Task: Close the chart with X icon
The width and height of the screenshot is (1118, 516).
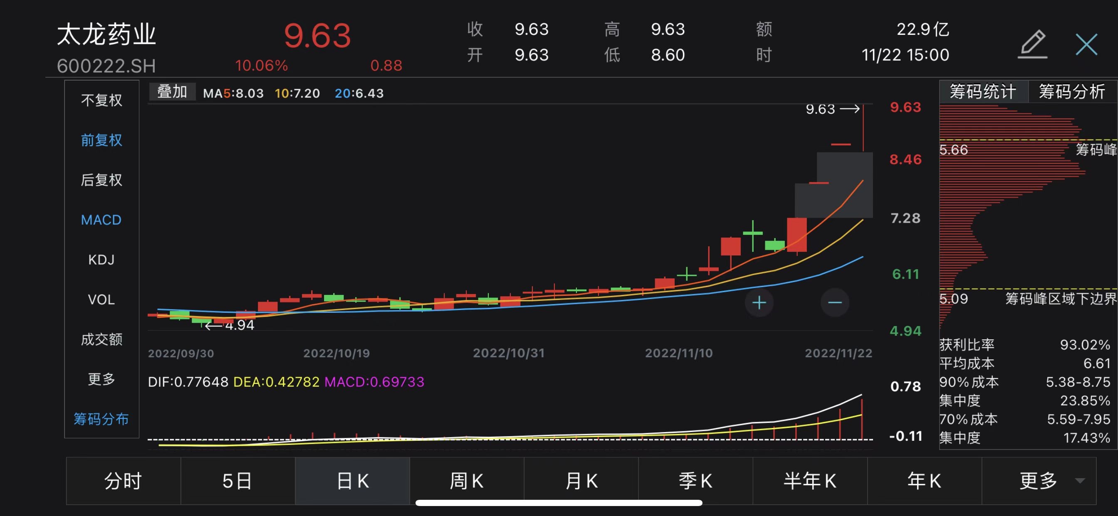Action: (1086, 44)
